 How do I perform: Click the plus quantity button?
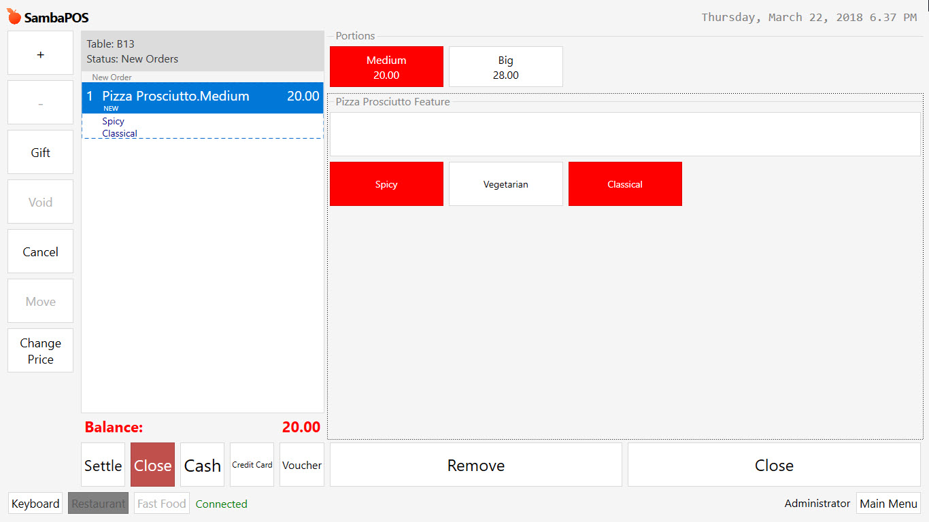tap(40, 52)
